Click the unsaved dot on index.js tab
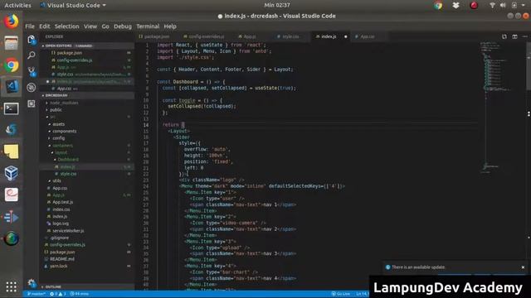Viewport: 531px width, 298px height. (345, 36)
